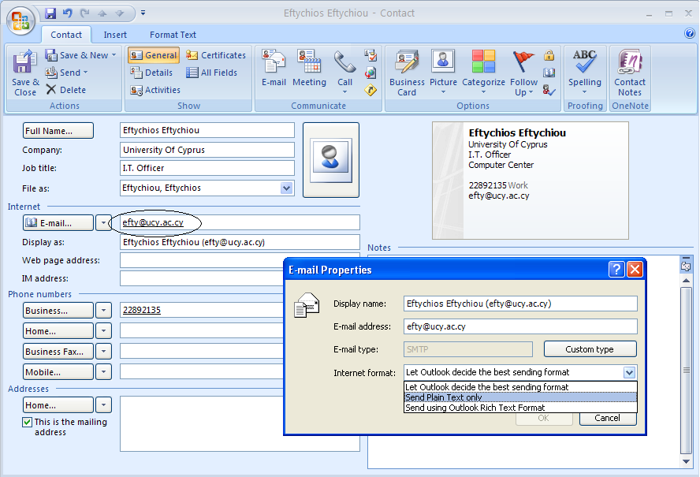Viewport: 700px width, 477px height.
Task: Undo last action in Quick Access Toolbar
Action: tap(68, 13)
